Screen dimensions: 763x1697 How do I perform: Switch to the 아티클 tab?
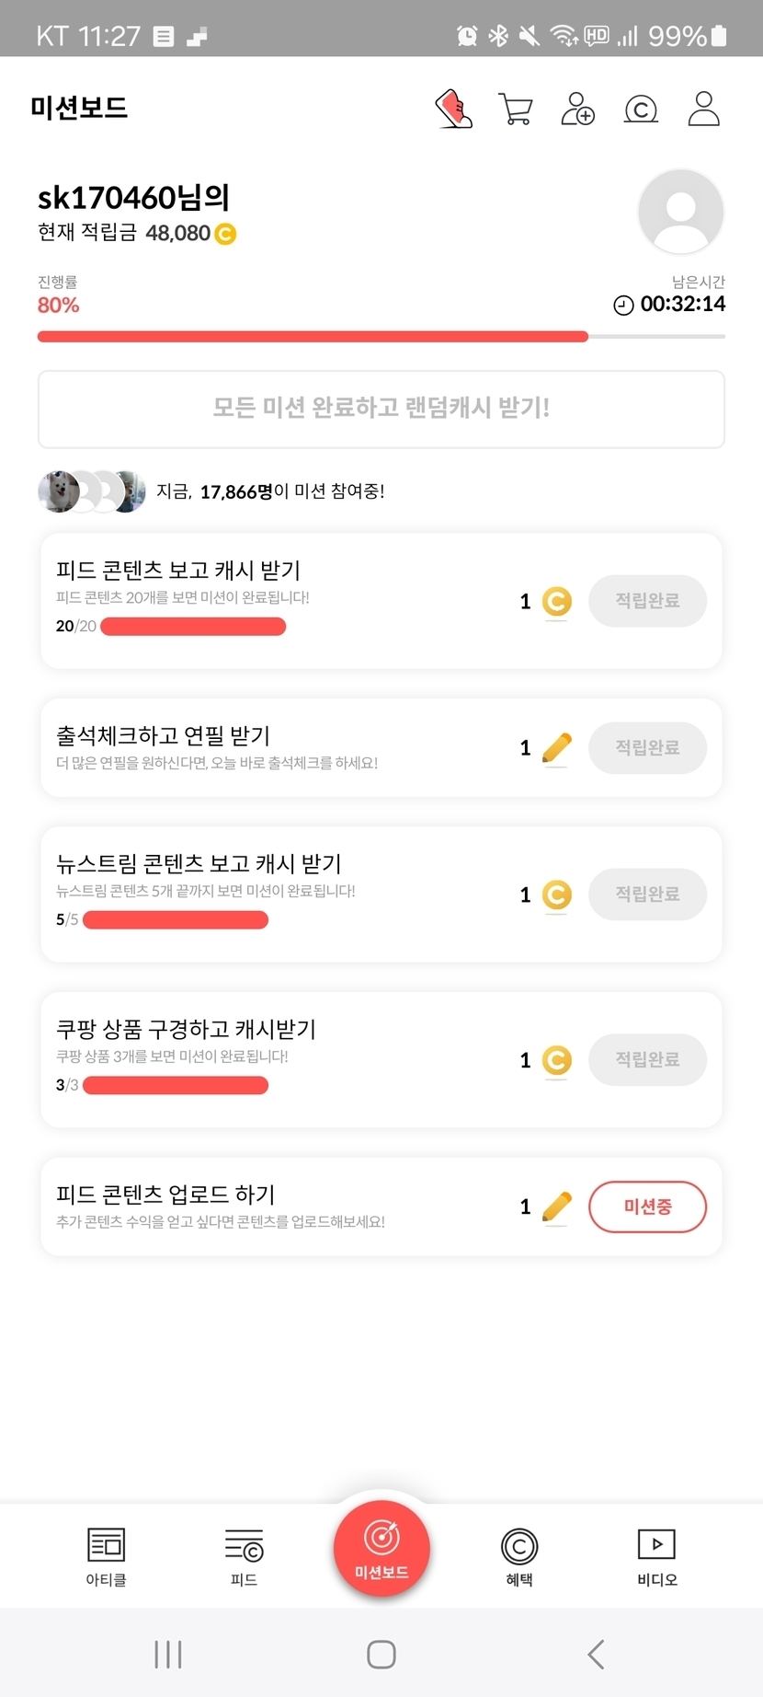point(106,1556)
